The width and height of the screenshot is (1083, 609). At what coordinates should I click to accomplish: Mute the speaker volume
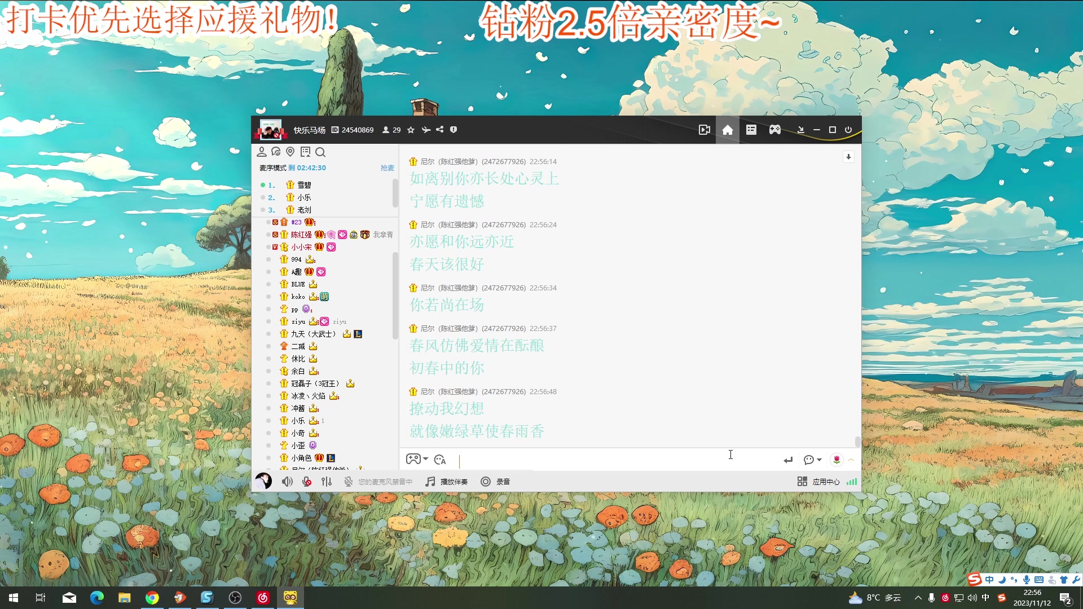coord(288,481)
